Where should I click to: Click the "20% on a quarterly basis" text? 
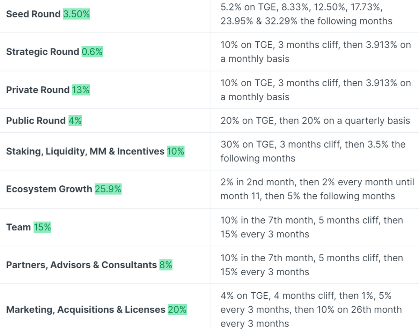point(353,121)
